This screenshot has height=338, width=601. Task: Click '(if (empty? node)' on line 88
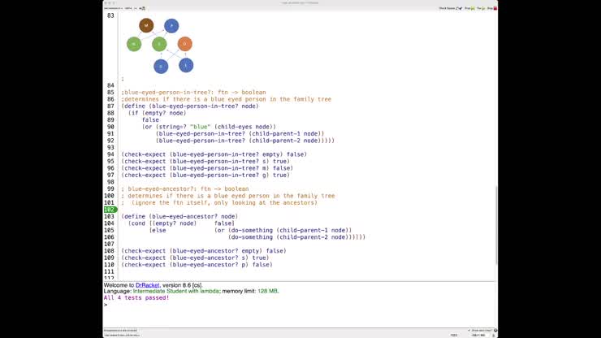(158, 113)
